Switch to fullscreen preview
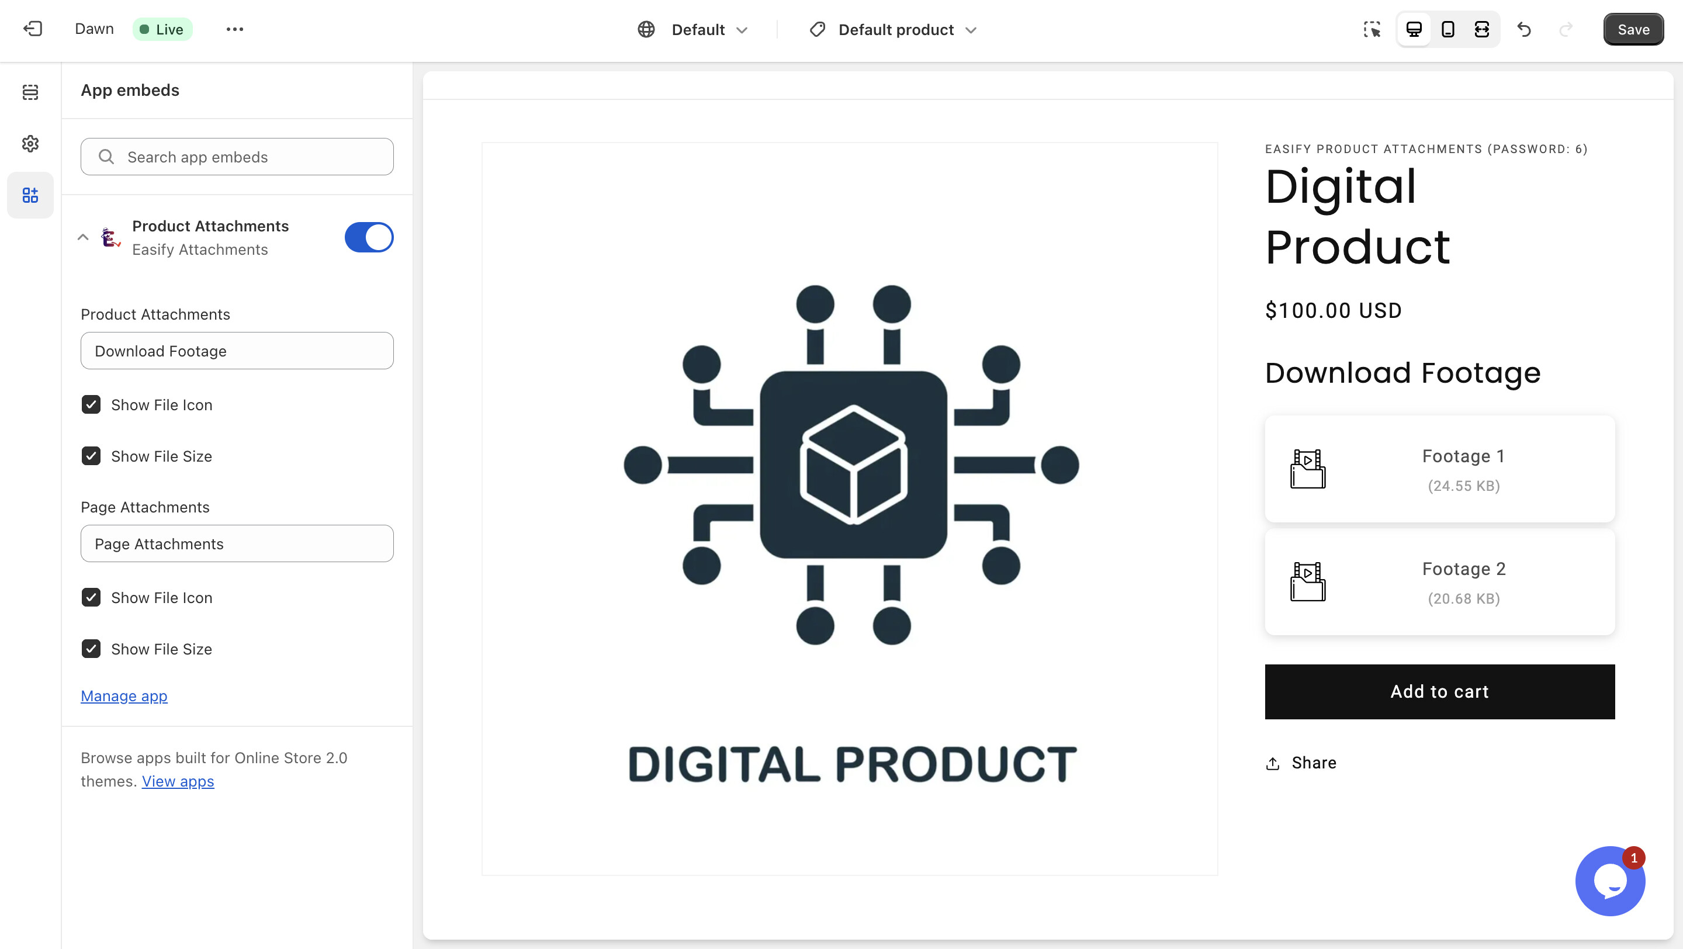The width and height of the screenshot is (1683, 949). (x=1482, y=29)
